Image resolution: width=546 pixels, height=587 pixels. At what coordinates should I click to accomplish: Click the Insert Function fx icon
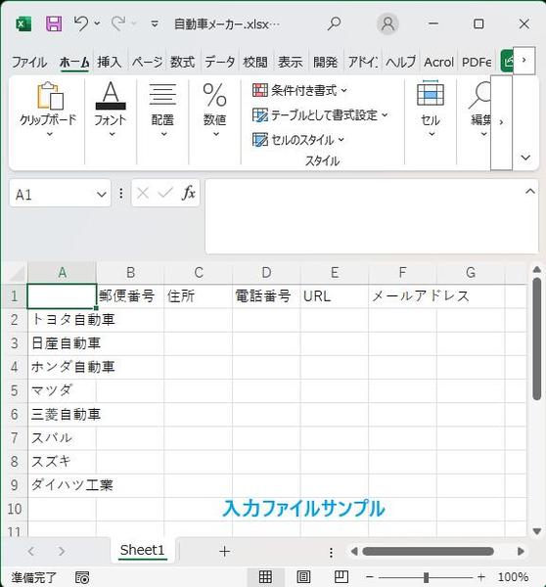(x=189, y=194)
